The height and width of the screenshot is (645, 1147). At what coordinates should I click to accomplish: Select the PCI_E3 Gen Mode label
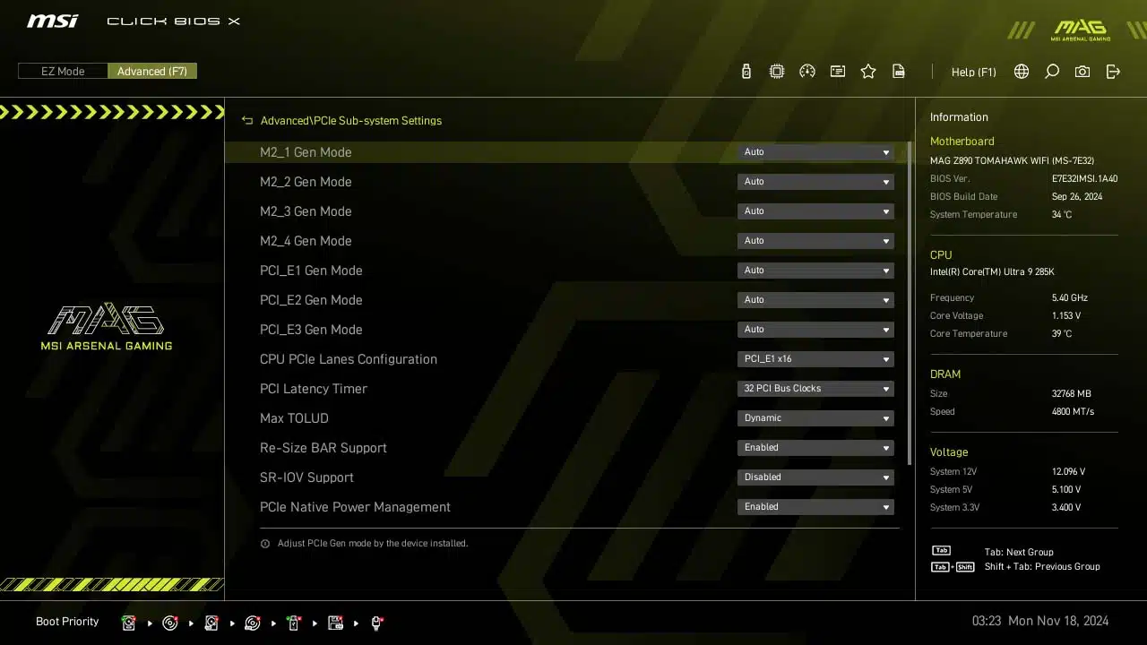point(311,330)
